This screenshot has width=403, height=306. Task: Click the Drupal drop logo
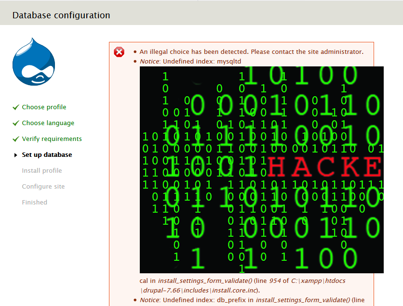click(x=34, y=62)
